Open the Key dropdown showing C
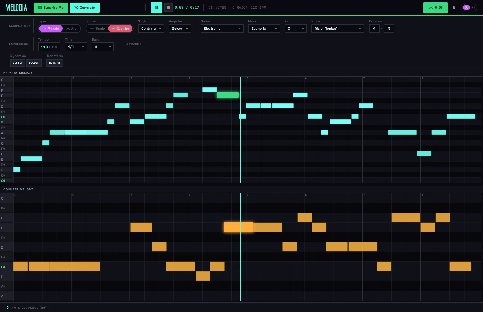This screenshot has height=312, width=483. click(x=296, y=28)
